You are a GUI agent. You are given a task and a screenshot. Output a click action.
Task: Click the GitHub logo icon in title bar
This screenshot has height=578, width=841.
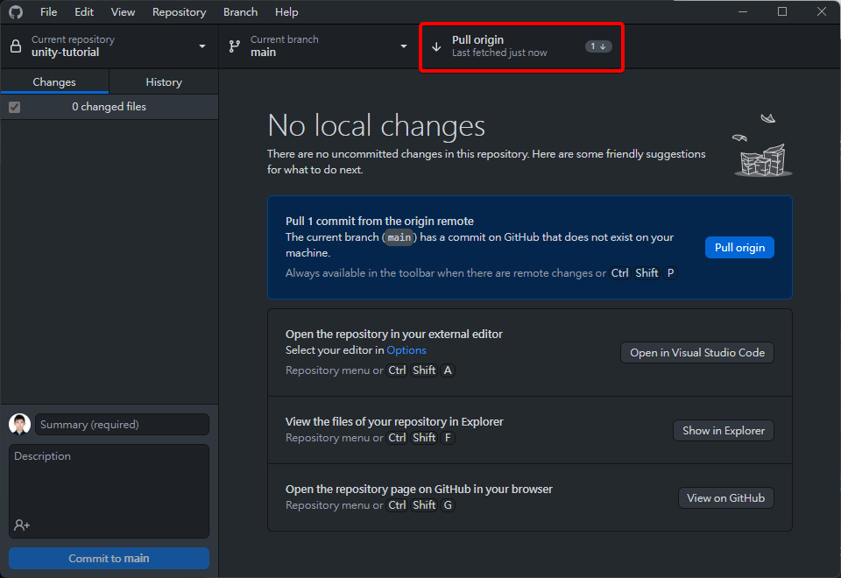16,11
